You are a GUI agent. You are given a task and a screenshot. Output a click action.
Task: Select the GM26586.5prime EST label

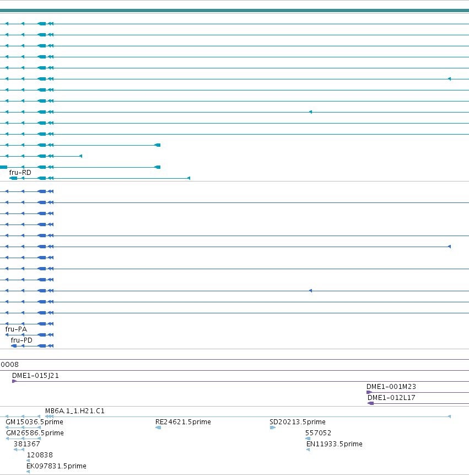click(35, 433)
